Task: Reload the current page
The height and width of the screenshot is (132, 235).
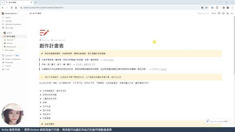Action: click(11, 8)
